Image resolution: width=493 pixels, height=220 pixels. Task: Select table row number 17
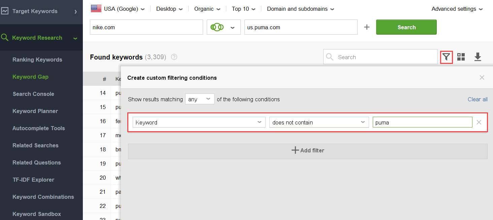[103, 135]
